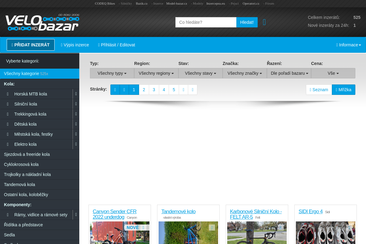Viewport: 366px width, 244px height.
Task: Select Trojkolky a nákladní kola category
Action: coord(40,174)
